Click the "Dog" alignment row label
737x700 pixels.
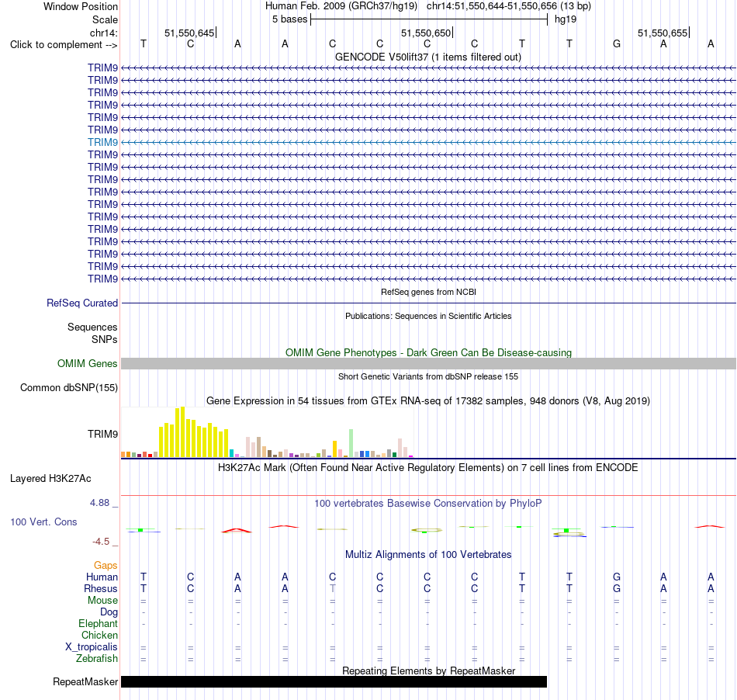click(x=109, y=612)
